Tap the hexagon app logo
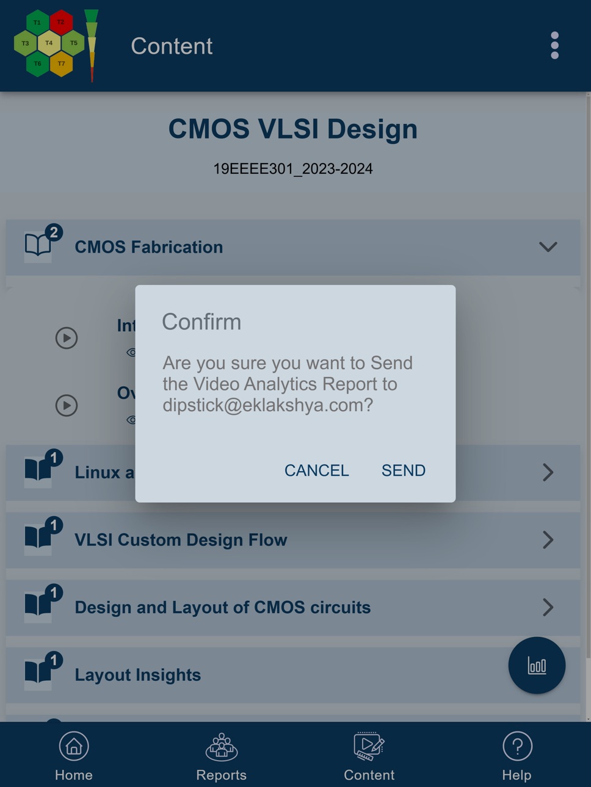 [56, 45]
